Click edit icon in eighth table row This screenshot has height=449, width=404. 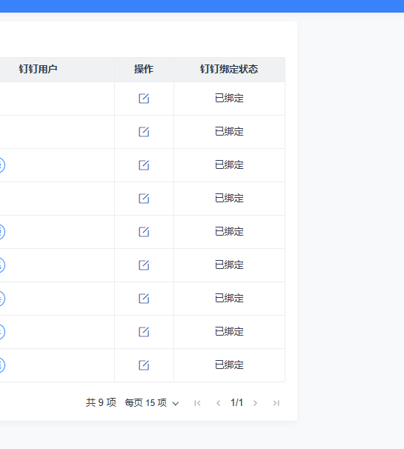tap(144, 332)
